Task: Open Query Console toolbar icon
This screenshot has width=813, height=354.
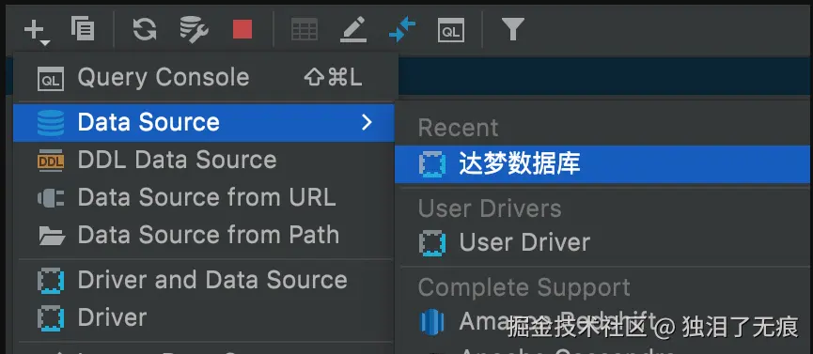Action: 450,30
